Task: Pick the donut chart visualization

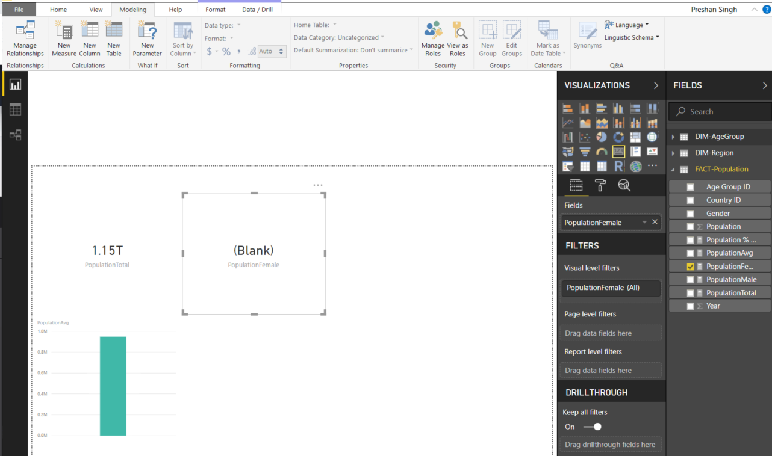Action: pyautogui.click(x=618, y=137)
